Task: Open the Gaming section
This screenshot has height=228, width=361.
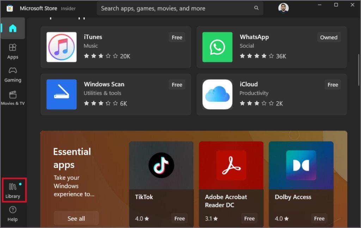Action: click(13, 75)
